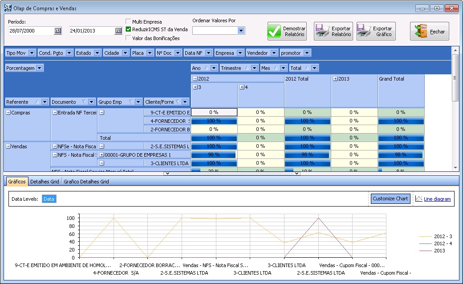Open the Vendedor field filter dropdown
Image resolution: width=463 pixels, height=284 pixels.
(273, 53)
